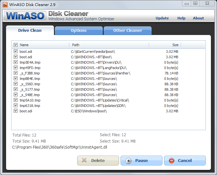Uncheck the tmp8B4E.tmp checkbox
This screenshot has height=175, width=217.
coord(16,78)
